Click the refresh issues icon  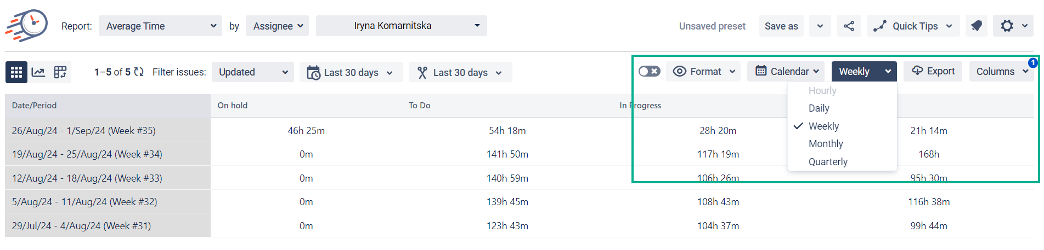point(139,72)
